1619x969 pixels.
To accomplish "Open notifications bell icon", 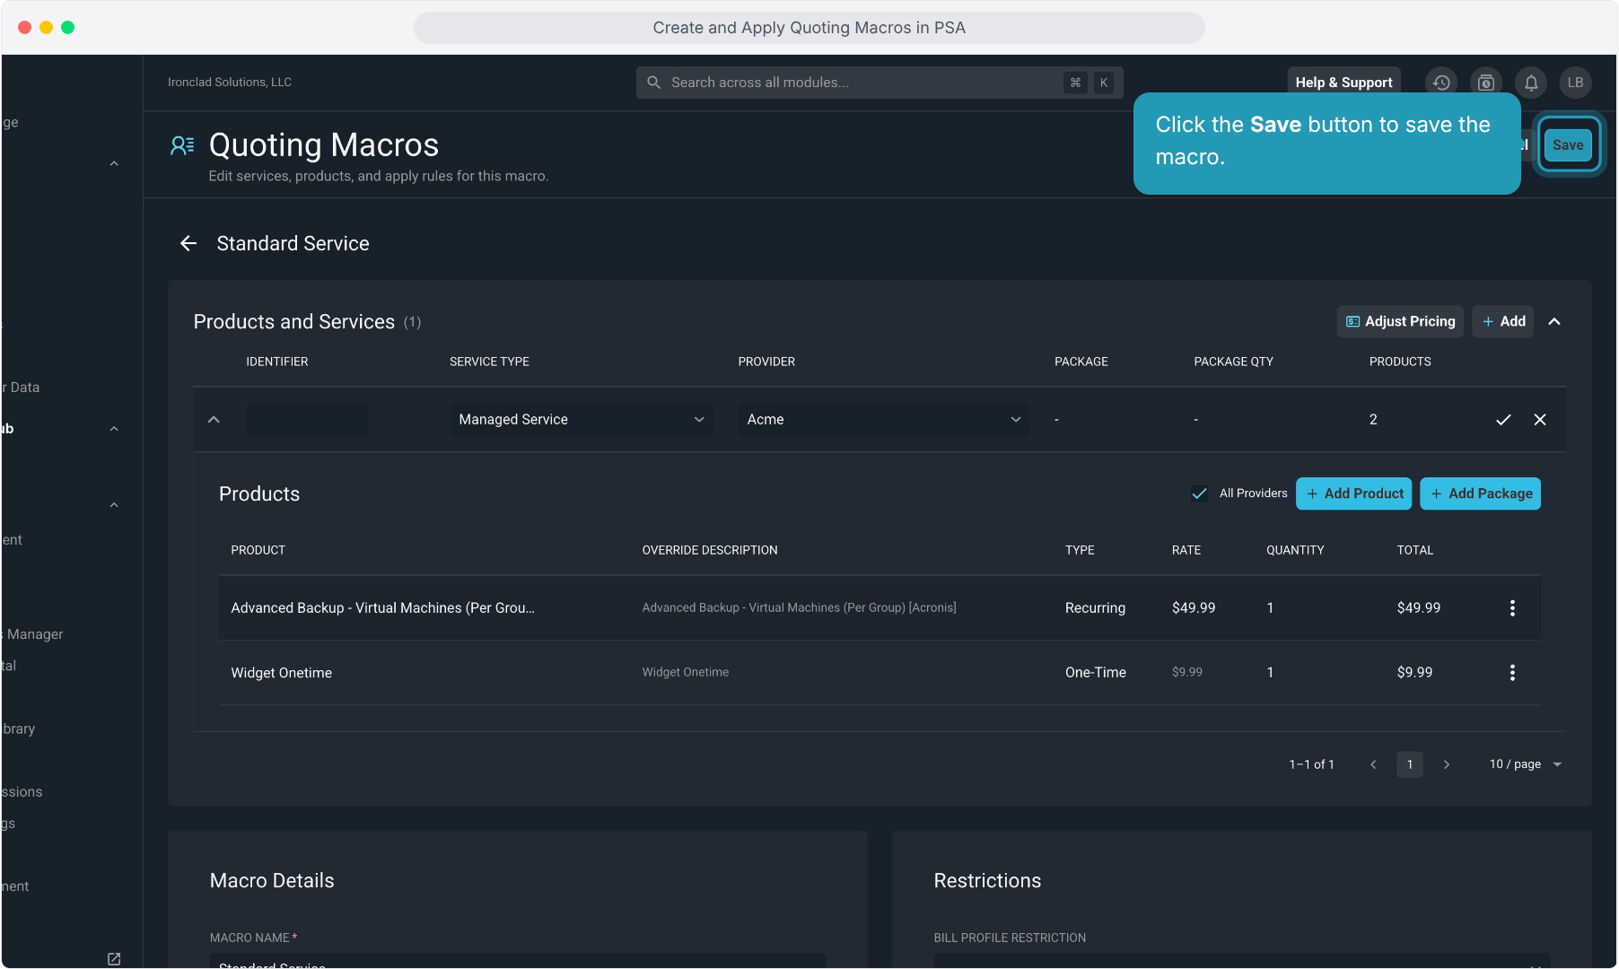I will point(1531,82).
